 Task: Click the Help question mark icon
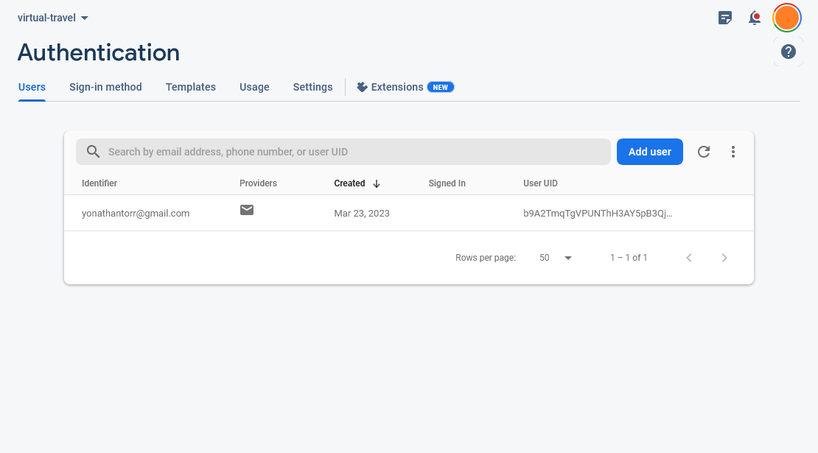pos(788,52)
